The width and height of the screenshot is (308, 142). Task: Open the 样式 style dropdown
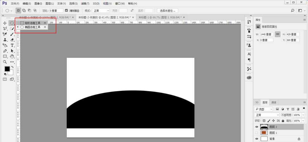pos(101,10)
